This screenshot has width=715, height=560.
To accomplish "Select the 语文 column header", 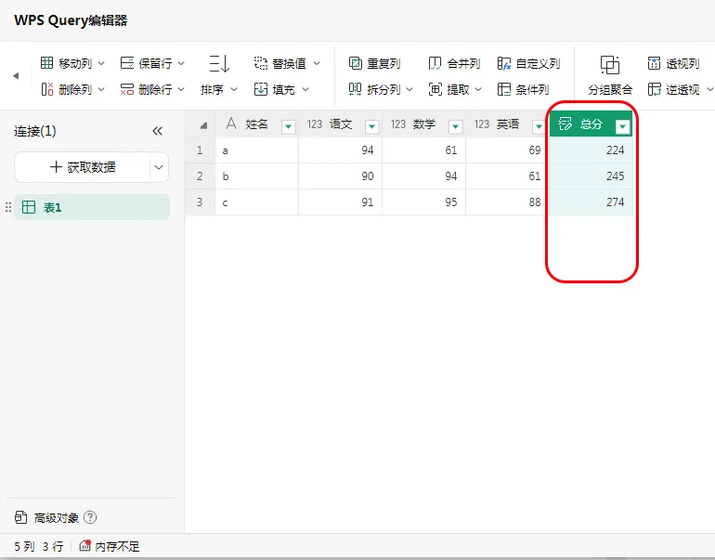I will [x=340, y=124].
